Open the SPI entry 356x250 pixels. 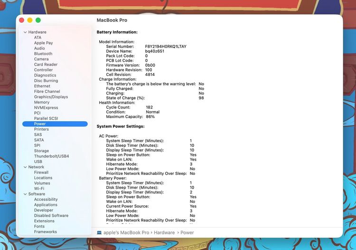(37, 145)
